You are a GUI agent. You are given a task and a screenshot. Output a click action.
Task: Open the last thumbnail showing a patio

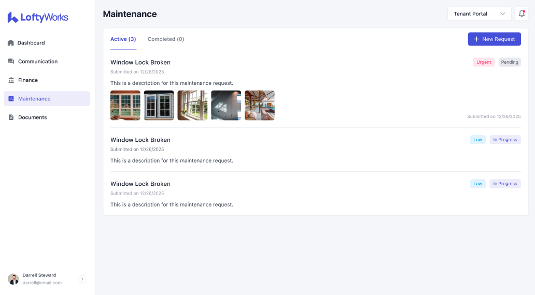pyautogui.click(x=259, y=106)
